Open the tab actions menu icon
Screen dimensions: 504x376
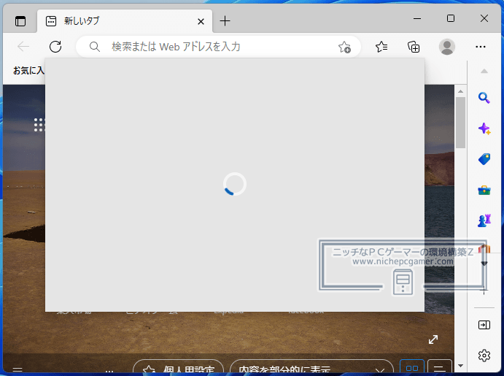[20, 21]
